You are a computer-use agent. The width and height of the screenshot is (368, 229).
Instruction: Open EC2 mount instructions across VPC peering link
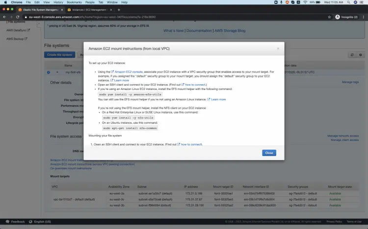coord(92,164)
